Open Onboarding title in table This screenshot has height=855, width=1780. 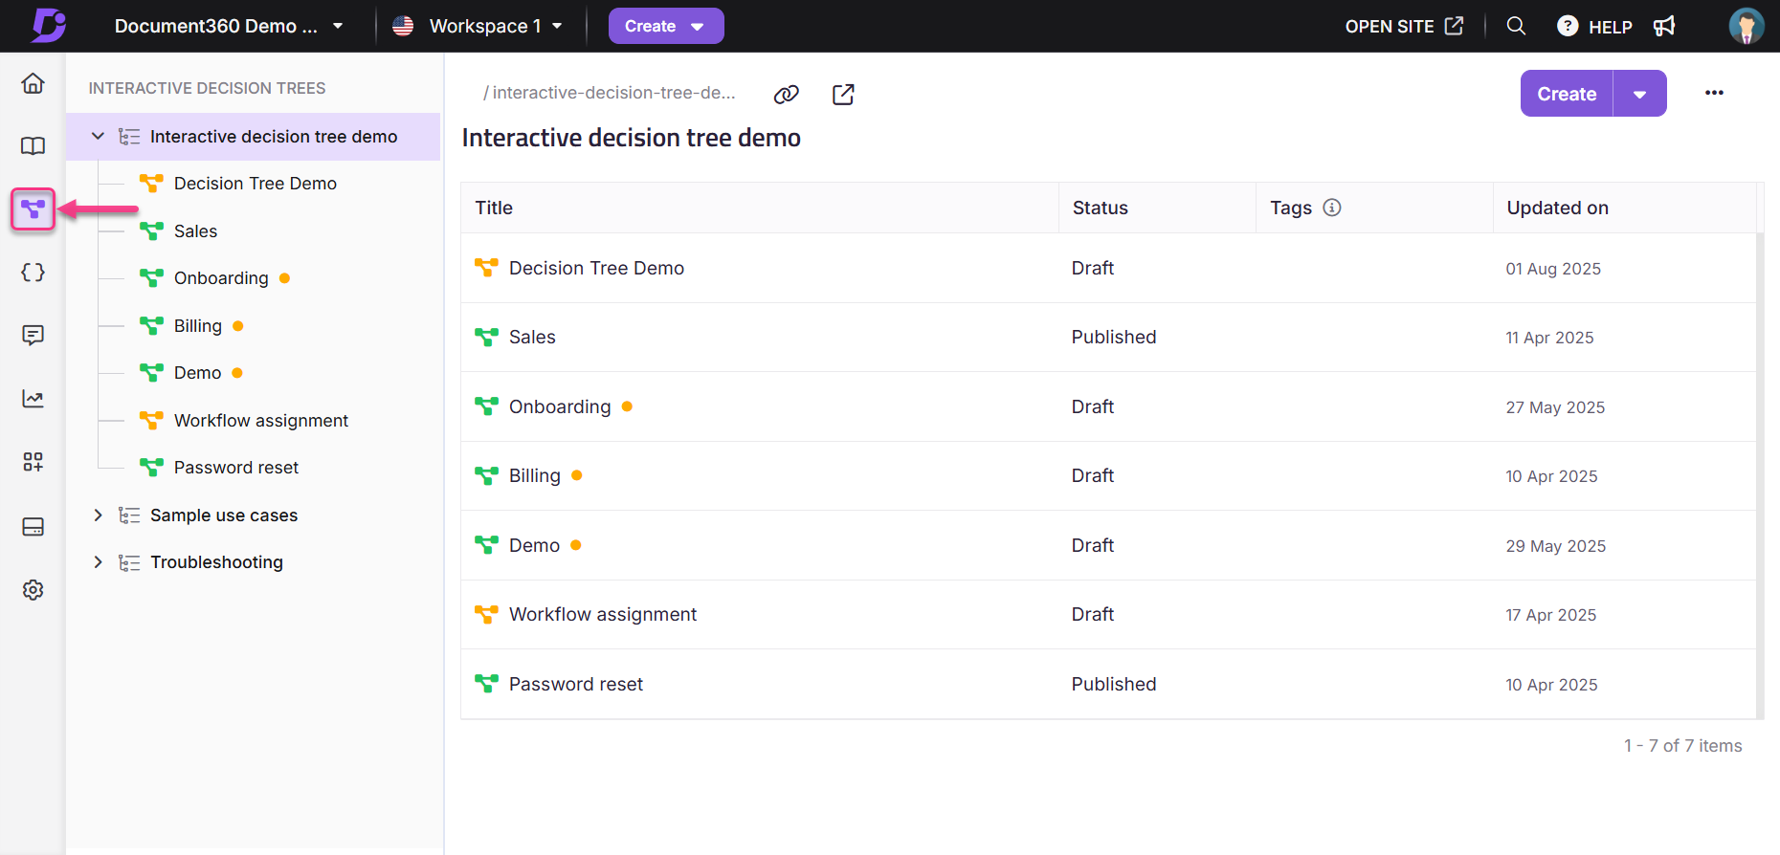tap(560, 406)
